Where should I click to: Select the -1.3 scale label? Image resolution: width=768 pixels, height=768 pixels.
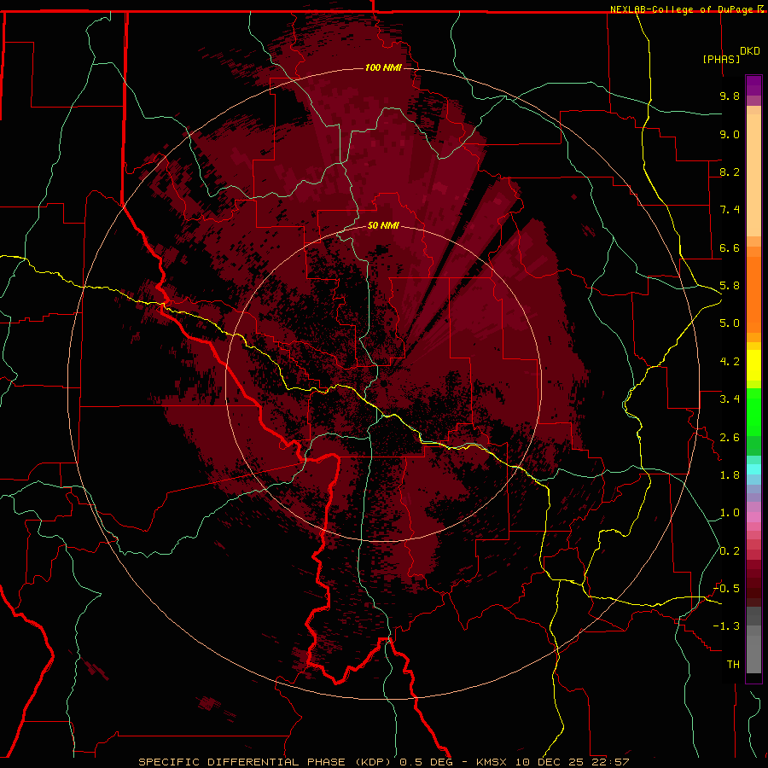point(726,626)
